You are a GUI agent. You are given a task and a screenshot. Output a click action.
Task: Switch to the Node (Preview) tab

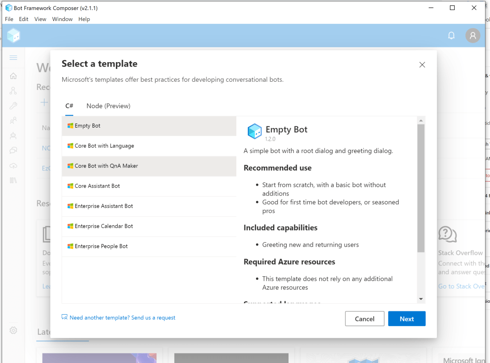(x=108, y=106)
